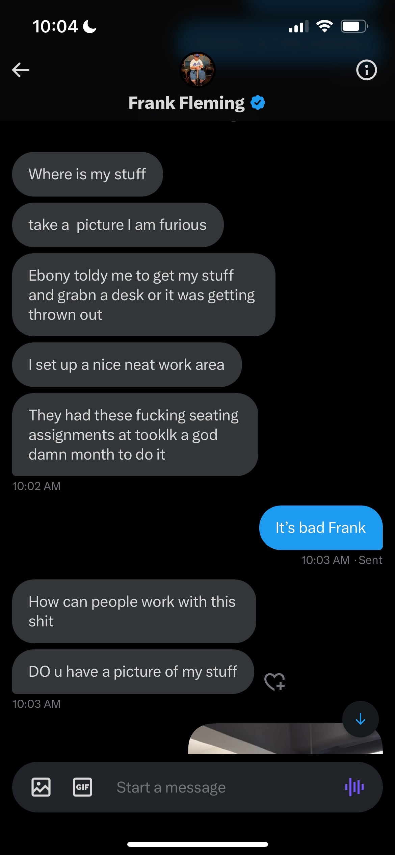Image resolution: width=395 pixels, height=855 pixels.
Task: Tap the Frank Fleming name header
Action: tap(186, 103)
